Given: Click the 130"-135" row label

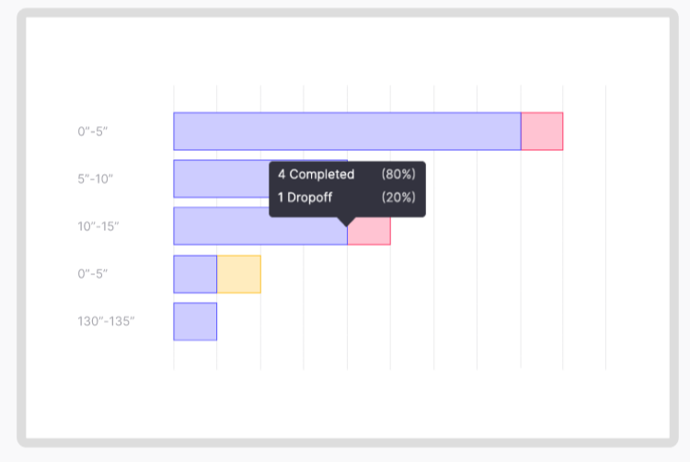Looking at the screenshot, I should (x=107, y=321).
